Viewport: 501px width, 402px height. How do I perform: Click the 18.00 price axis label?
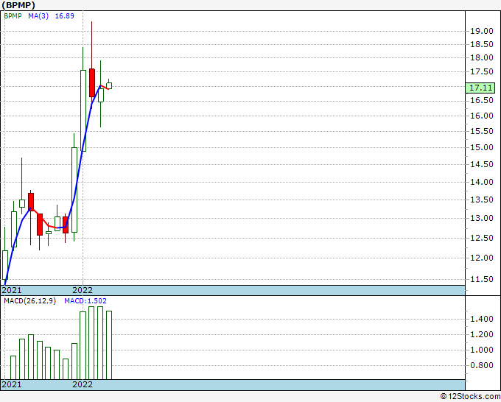point(482,57)
